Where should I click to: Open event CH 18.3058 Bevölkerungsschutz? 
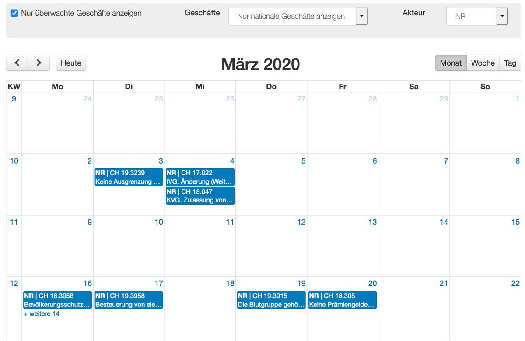tap(57, 300)
